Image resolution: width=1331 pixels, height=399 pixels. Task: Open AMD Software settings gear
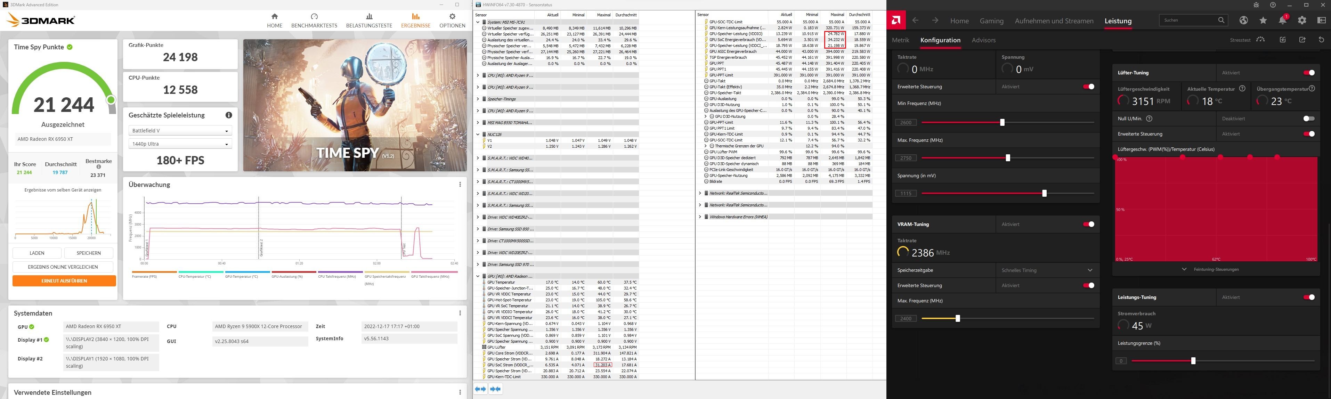pos(1301,21)
